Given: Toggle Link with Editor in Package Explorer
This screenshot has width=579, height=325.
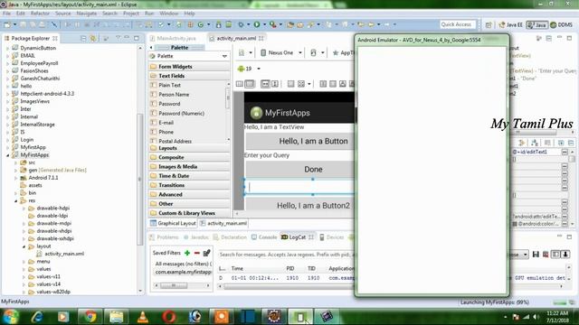Looking at the screenshot, I should coord(92,38).
